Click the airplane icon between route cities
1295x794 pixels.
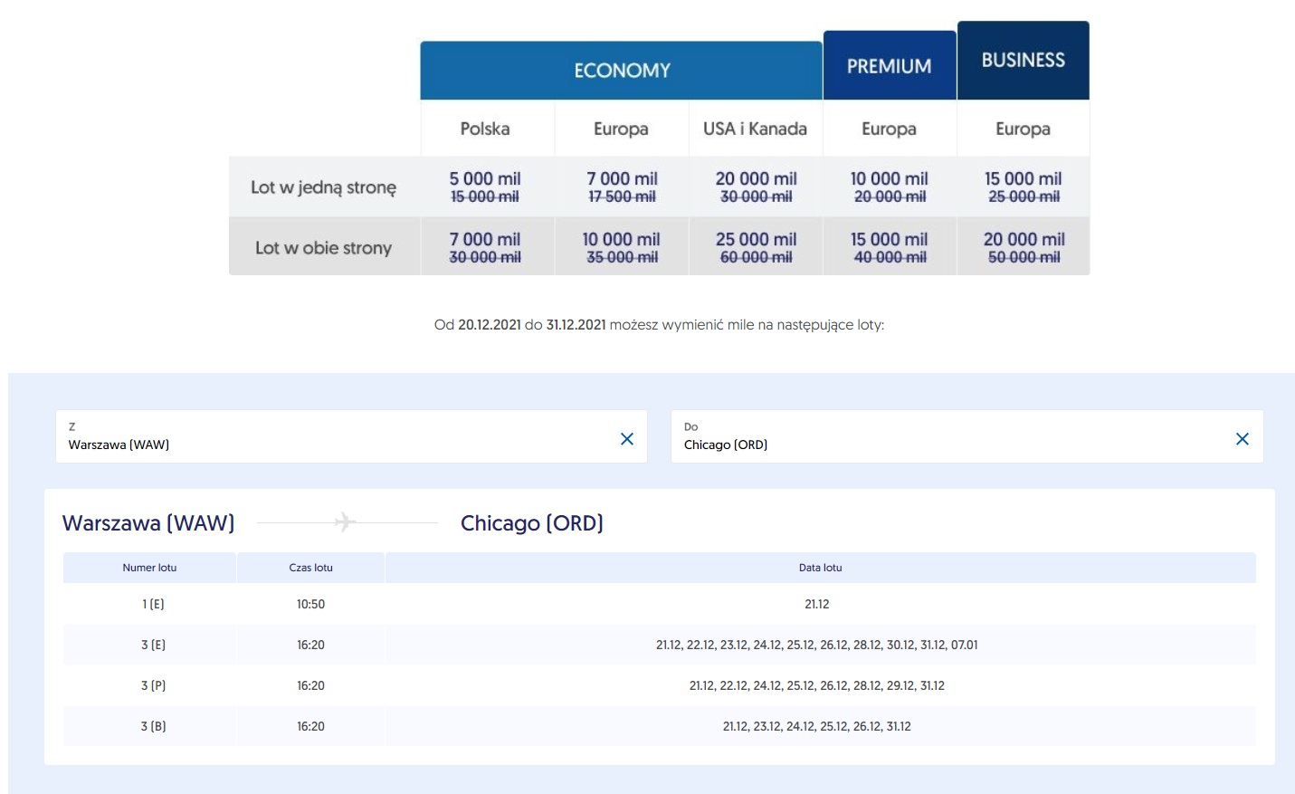[x=346, y=522]
